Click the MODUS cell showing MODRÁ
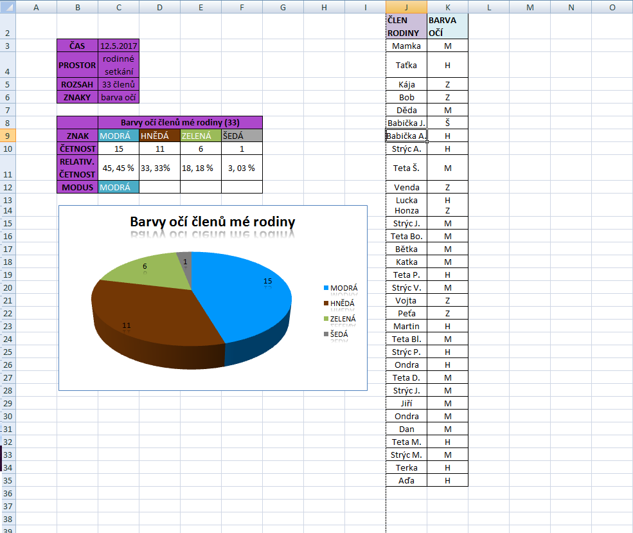The height and width of the screenshot is (533, 633). coord(118,188)
